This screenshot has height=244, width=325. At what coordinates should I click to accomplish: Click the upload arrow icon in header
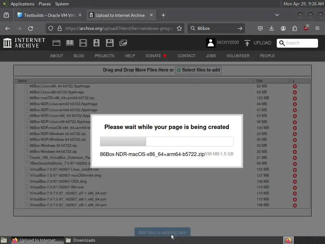click(247, 43)
